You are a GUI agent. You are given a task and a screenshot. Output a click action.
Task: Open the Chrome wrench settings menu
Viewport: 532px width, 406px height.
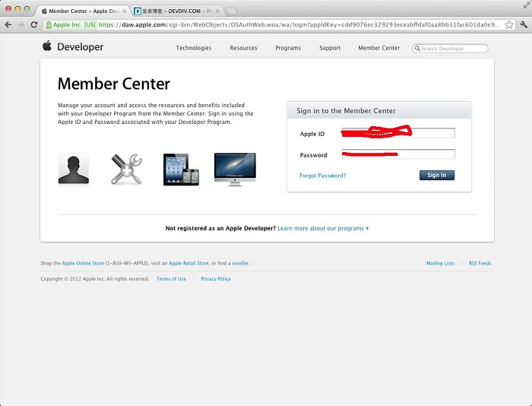(x=524, y=24)
